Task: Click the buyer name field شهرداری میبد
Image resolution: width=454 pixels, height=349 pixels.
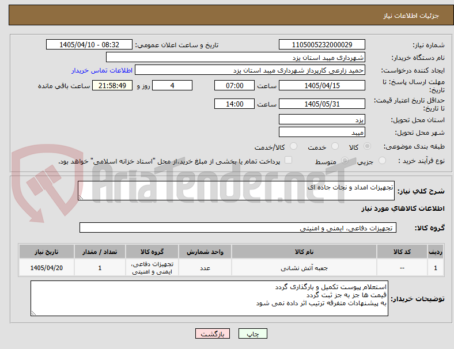Action: (x=236, y=57)
